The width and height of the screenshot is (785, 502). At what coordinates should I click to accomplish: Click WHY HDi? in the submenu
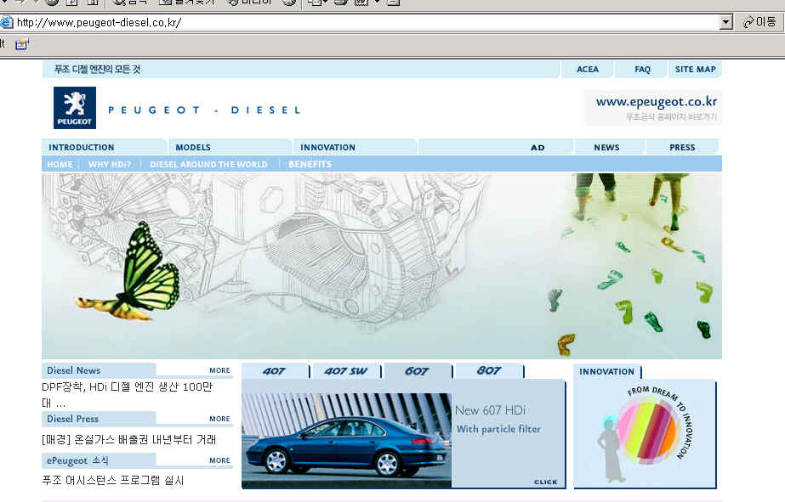pos(110,165)
